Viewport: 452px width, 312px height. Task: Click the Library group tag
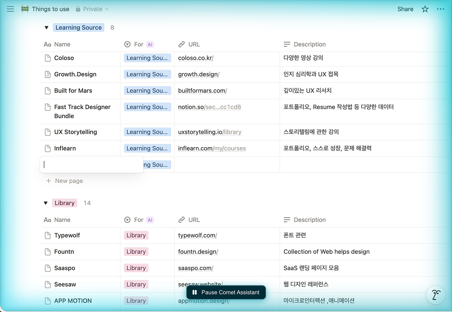(65, 203)
